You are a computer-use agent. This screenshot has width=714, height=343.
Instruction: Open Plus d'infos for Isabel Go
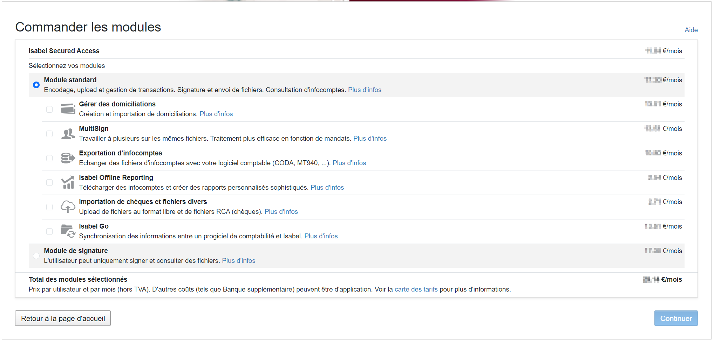click(321, 236)
